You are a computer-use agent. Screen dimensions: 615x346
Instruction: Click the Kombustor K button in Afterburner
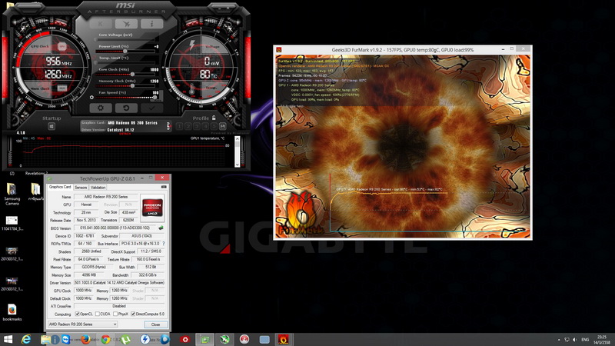point(101,24)
